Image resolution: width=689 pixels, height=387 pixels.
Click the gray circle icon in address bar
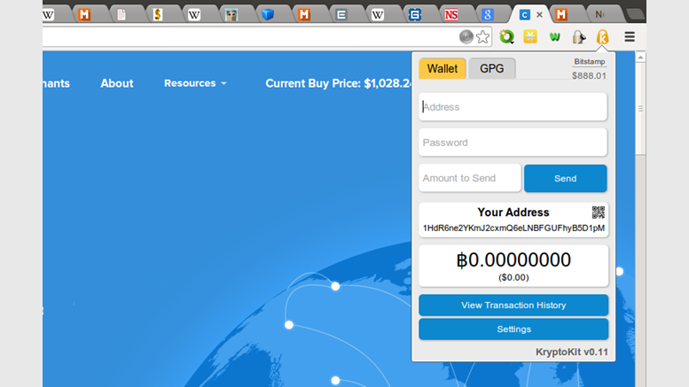pos(466,37)
